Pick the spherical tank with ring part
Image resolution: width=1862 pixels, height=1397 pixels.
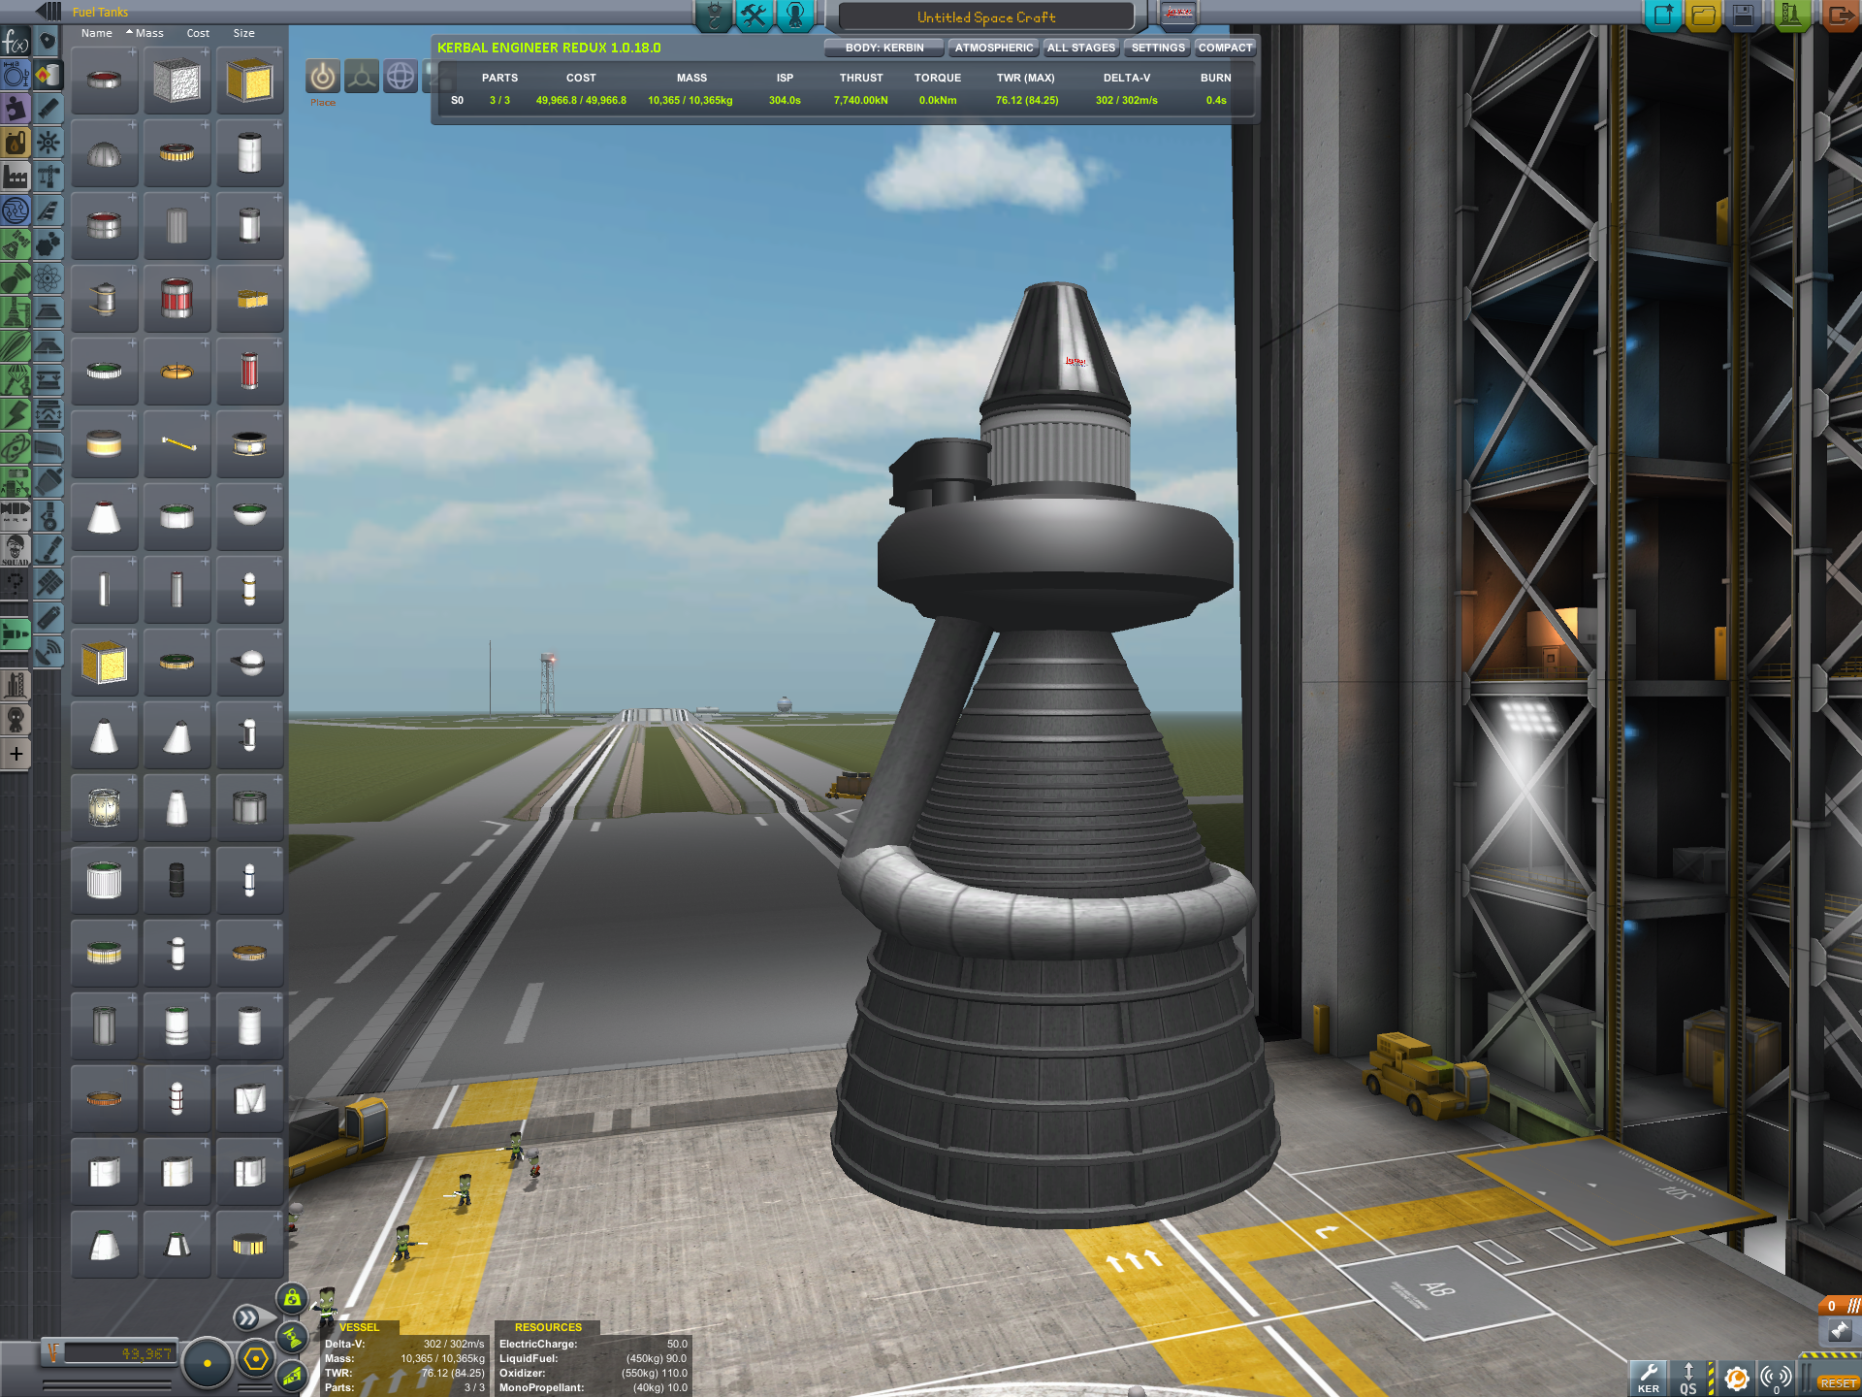click(x=250, y=664)
